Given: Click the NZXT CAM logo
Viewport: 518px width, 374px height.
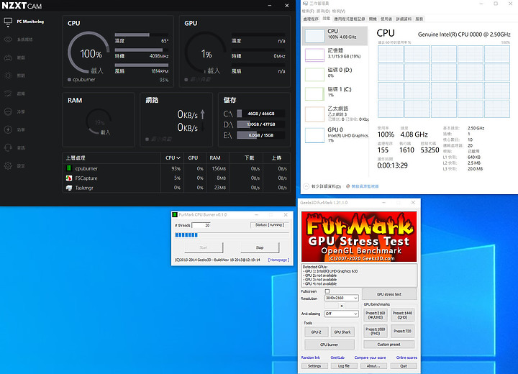Looking at the screenshot, I should [22, 6].
